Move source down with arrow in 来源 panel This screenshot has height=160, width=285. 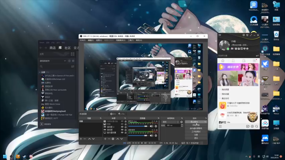(121, 139)
